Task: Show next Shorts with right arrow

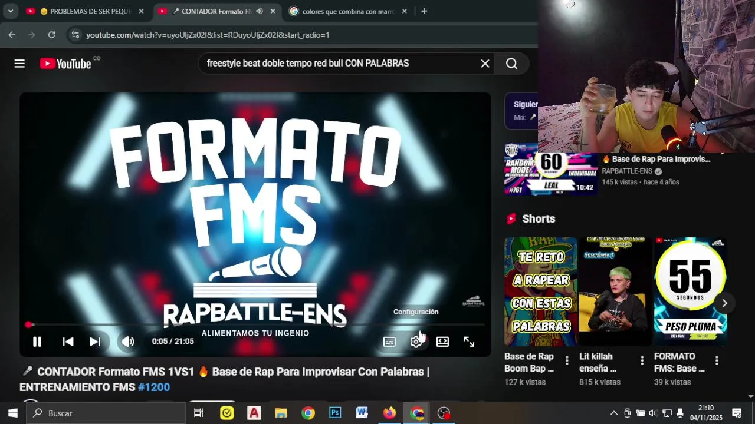Action: (724, 303)
